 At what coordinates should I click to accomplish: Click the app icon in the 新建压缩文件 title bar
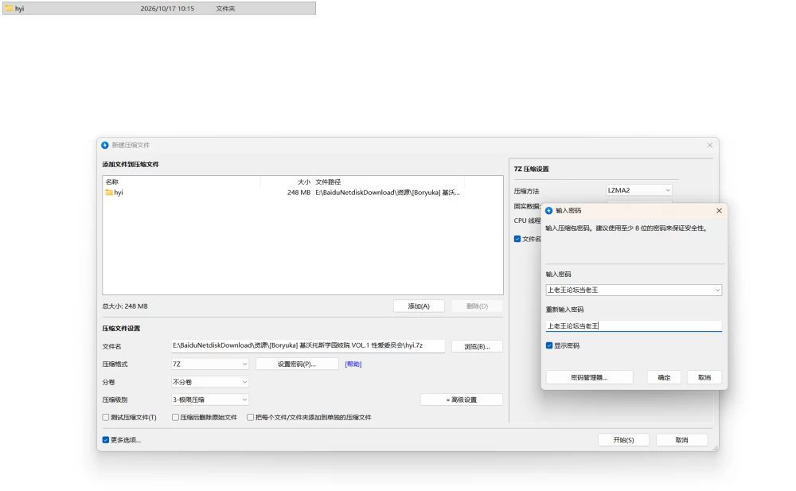point(104,145)
